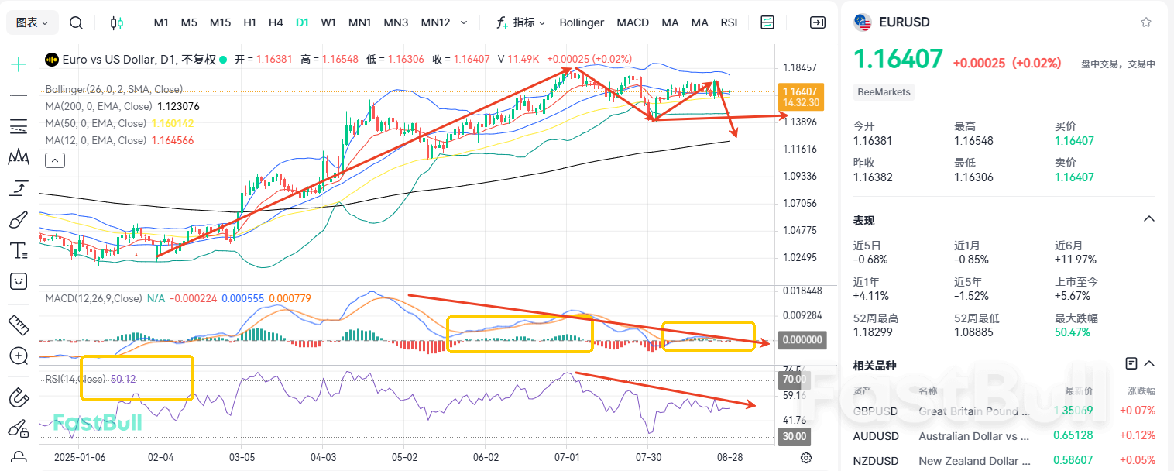This screenshot has width=1174, height=471.
Task: Activate the zoom-in magnifier tool
Action: [x=18, y=356]
